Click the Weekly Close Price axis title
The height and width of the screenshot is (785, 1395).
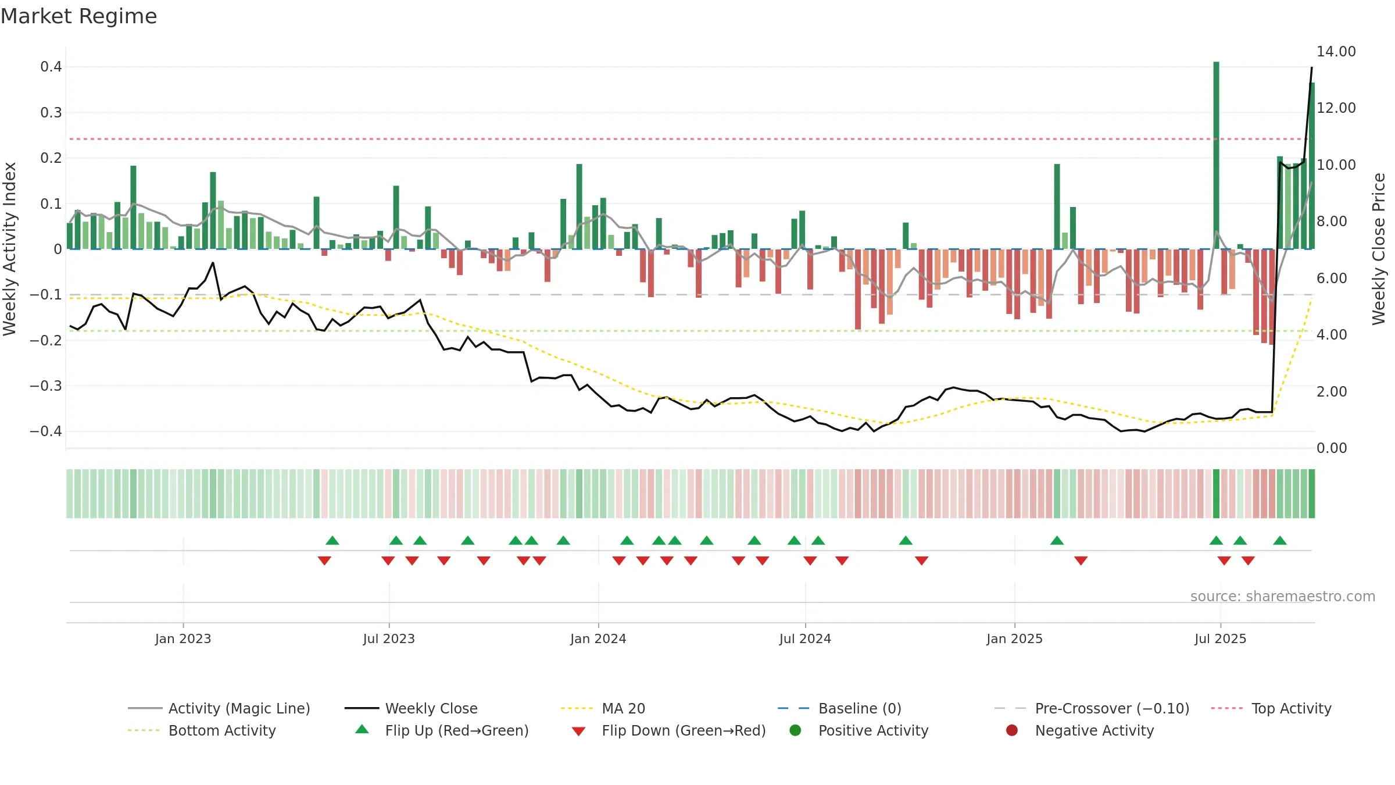[1379, 249]
